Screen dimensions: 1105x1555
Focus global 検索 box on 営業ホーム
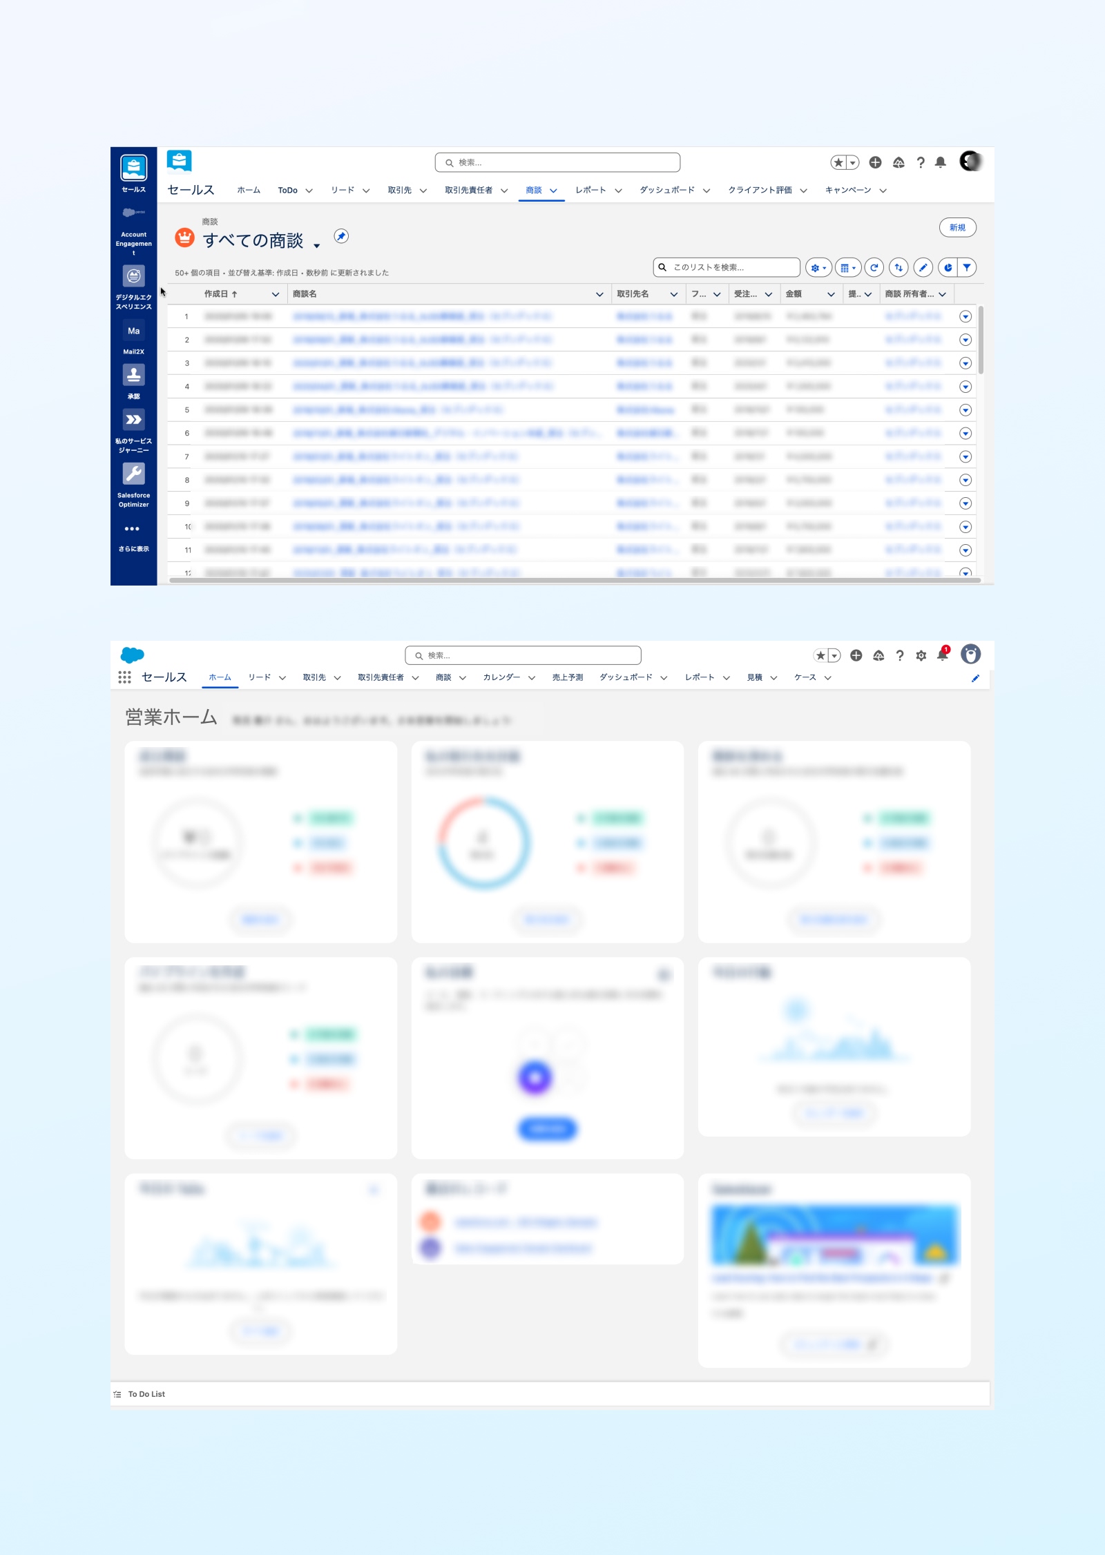tap(523, 655)
